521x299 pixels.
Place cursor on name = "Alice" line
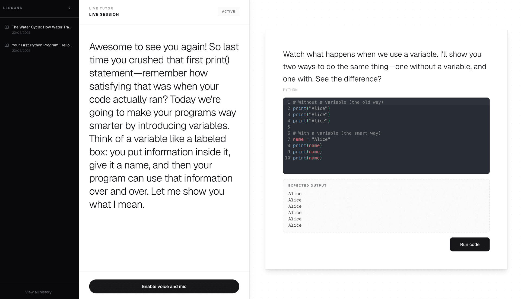pos(311,139)
